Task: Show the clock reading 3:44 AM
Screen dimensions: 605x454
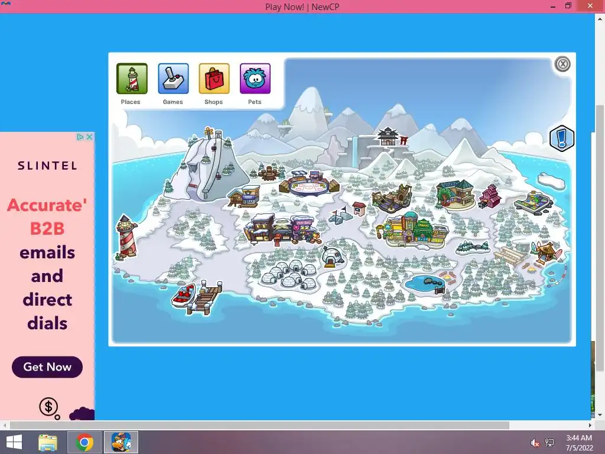Action: point(579,438)
